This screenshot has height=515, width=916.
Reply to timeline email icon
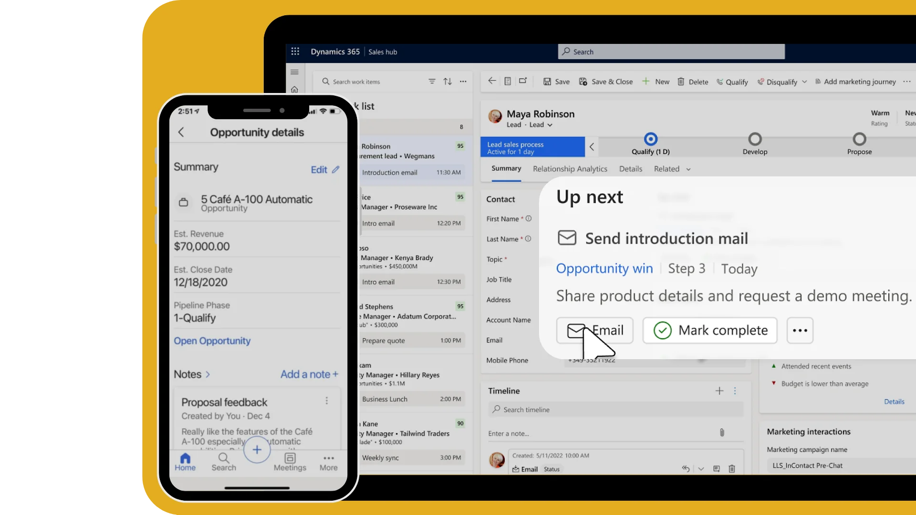[686, 469]
